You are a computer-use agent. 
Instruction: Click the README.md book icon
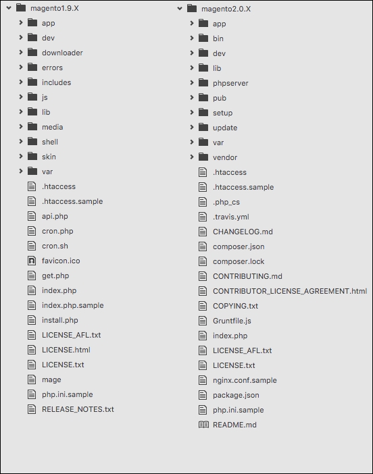pos(203,425)
